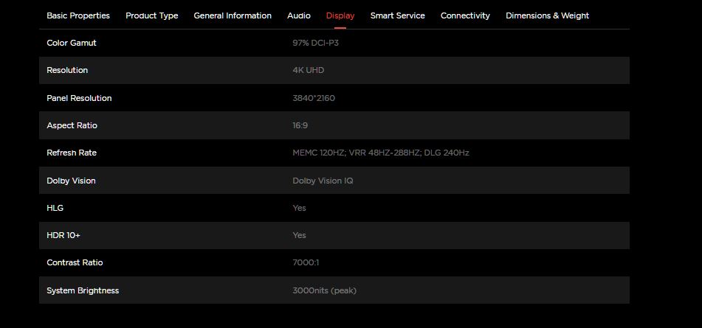The image size is (702, 328).
Task: Click the active Display tab
Action: (x=340, y=15)
